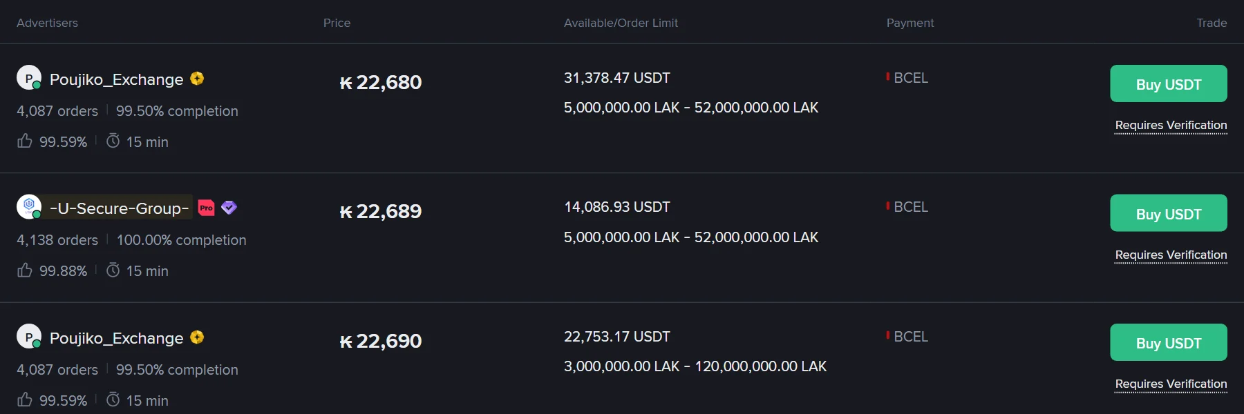
Task: Click Requires Verification under the first Buy button
Action: [1171, 126]
